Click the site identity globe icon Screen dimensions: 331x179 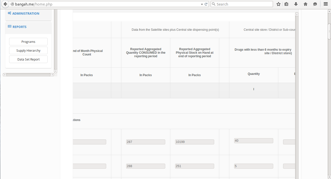[12, 4]
